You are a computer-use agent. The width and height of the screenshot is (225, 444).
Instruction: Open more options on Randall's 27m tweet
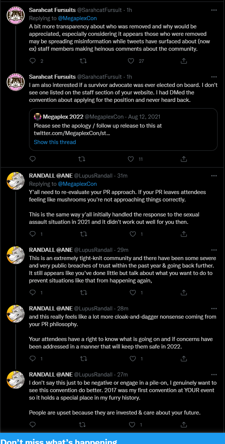[x=214, y=374]
